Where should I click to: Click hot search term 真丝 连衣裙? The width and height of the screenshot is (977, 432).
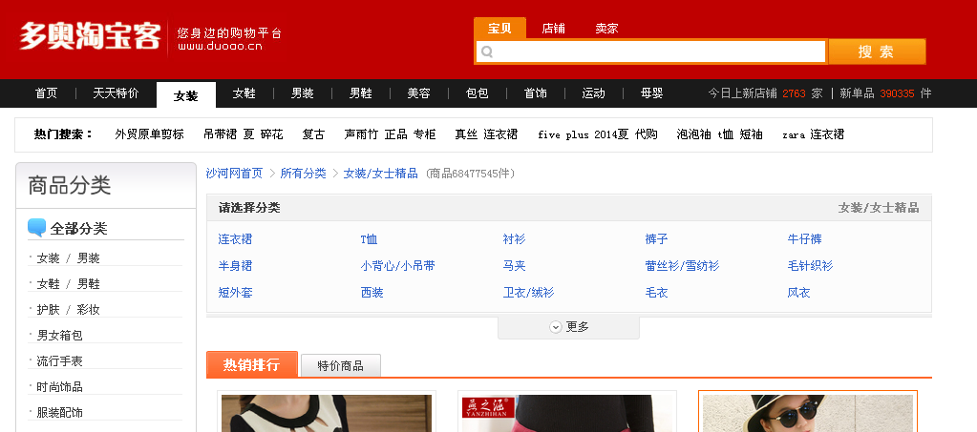coord(486,134)
